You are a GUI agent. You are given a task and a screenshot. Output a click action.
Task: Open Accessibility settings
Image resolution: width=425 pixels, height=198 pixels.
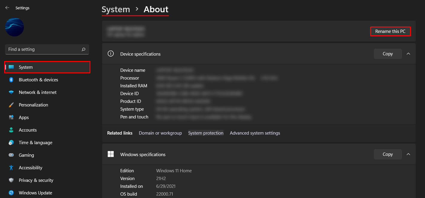pyautogui.click(x=47, y=168)
